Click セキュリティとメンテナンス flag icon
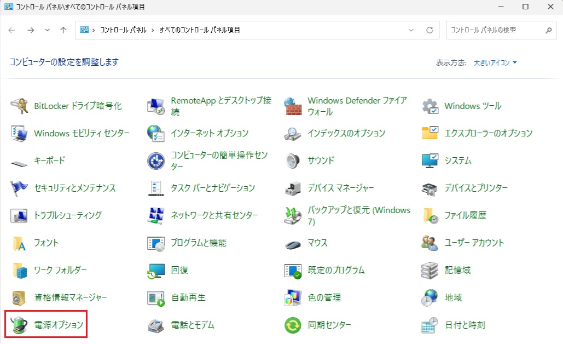Image resolution: width=563 pixels, height=344 pixels. point(19,188)
